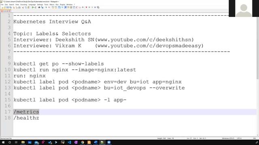This screenshot has height=145, width=259.
Task: Toggle the Word Wrap toolbar icon
Action: [x=59, y=7]
